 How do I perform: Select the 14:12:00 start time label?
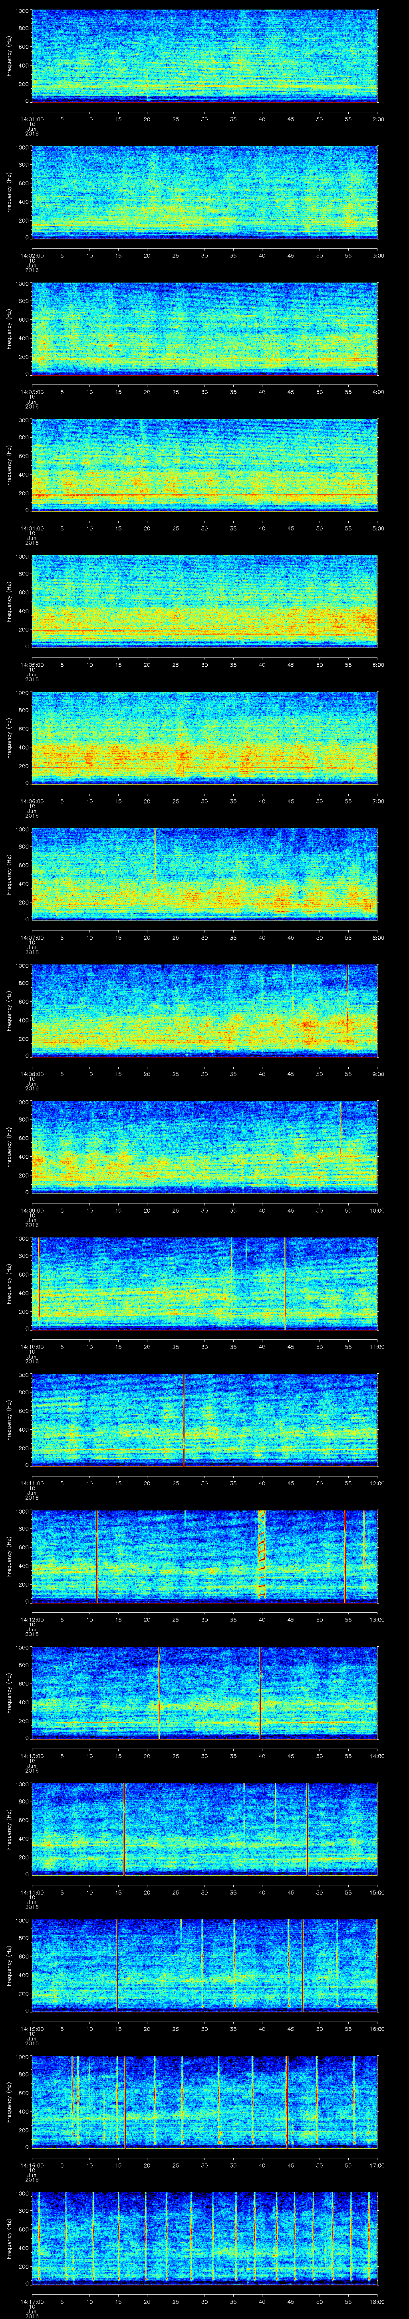click(x=32, y=1619)
